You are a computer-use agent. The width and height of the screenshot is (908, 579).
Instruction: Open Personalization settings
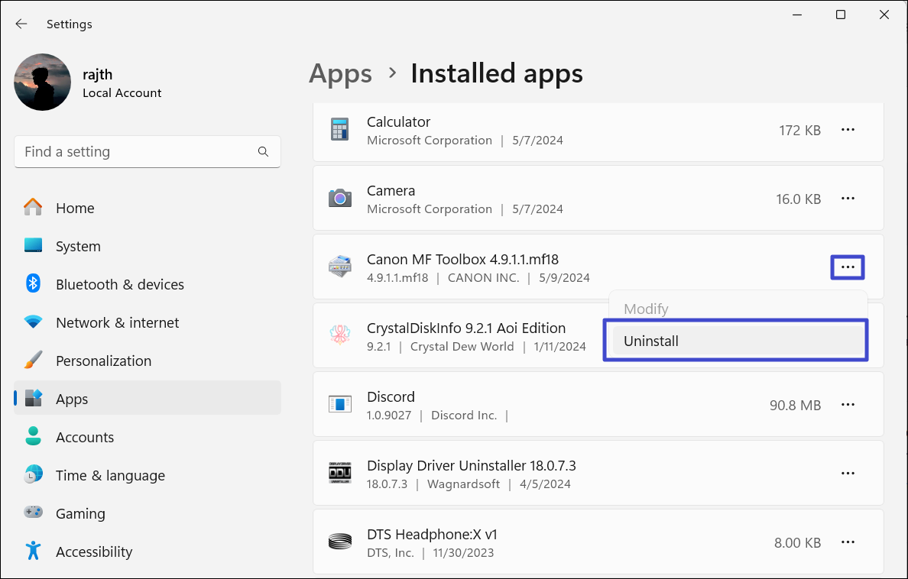(x=103, y=361)
